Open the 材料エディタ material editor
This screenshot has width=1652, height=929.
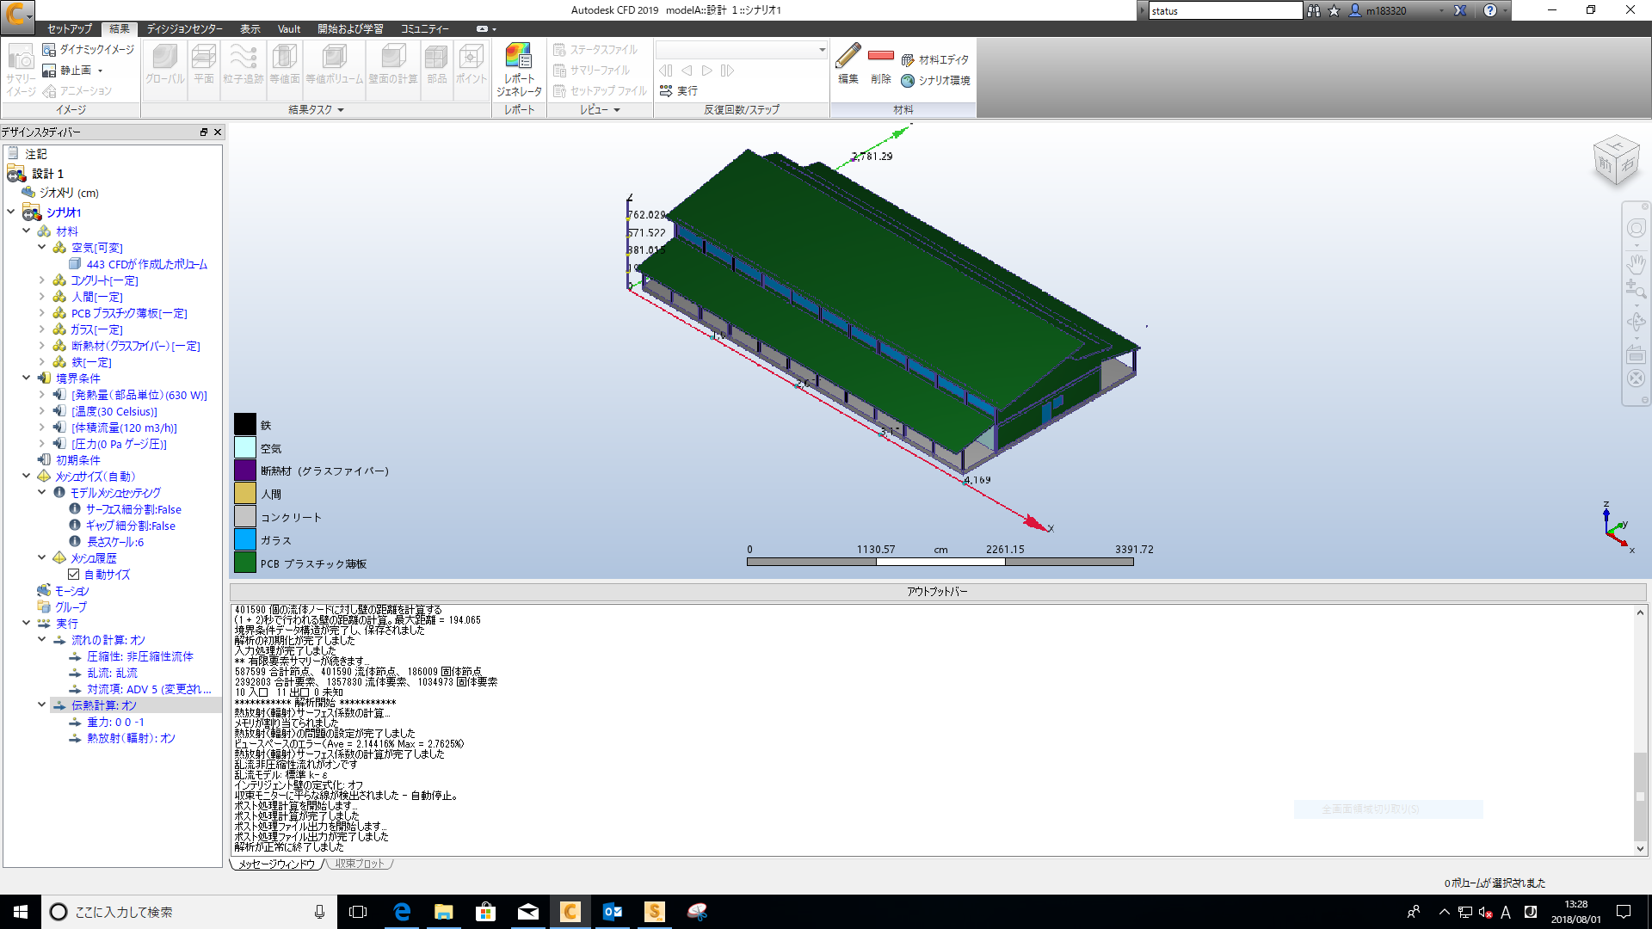tap(934, 59)
